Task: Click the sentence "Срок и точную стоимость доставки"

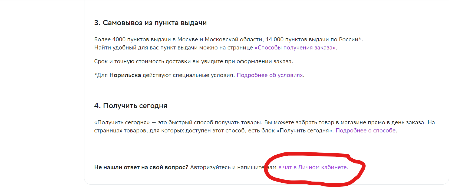Action: [x=143, y=62]
